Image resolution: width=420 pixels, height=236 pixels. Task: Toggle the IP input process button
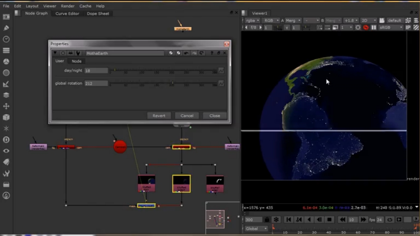pyautogui.click(x=408, y=27)
